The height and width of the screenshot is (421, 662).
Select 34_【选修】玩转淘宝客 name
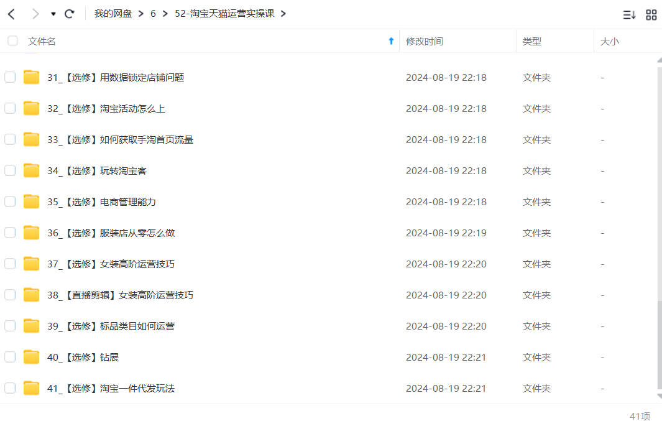pos(97,170)
